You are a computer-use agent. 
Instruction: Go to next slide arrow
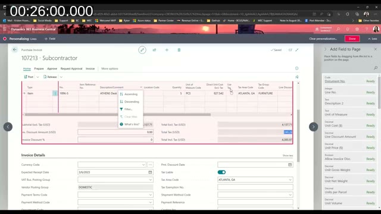point(314,127)
